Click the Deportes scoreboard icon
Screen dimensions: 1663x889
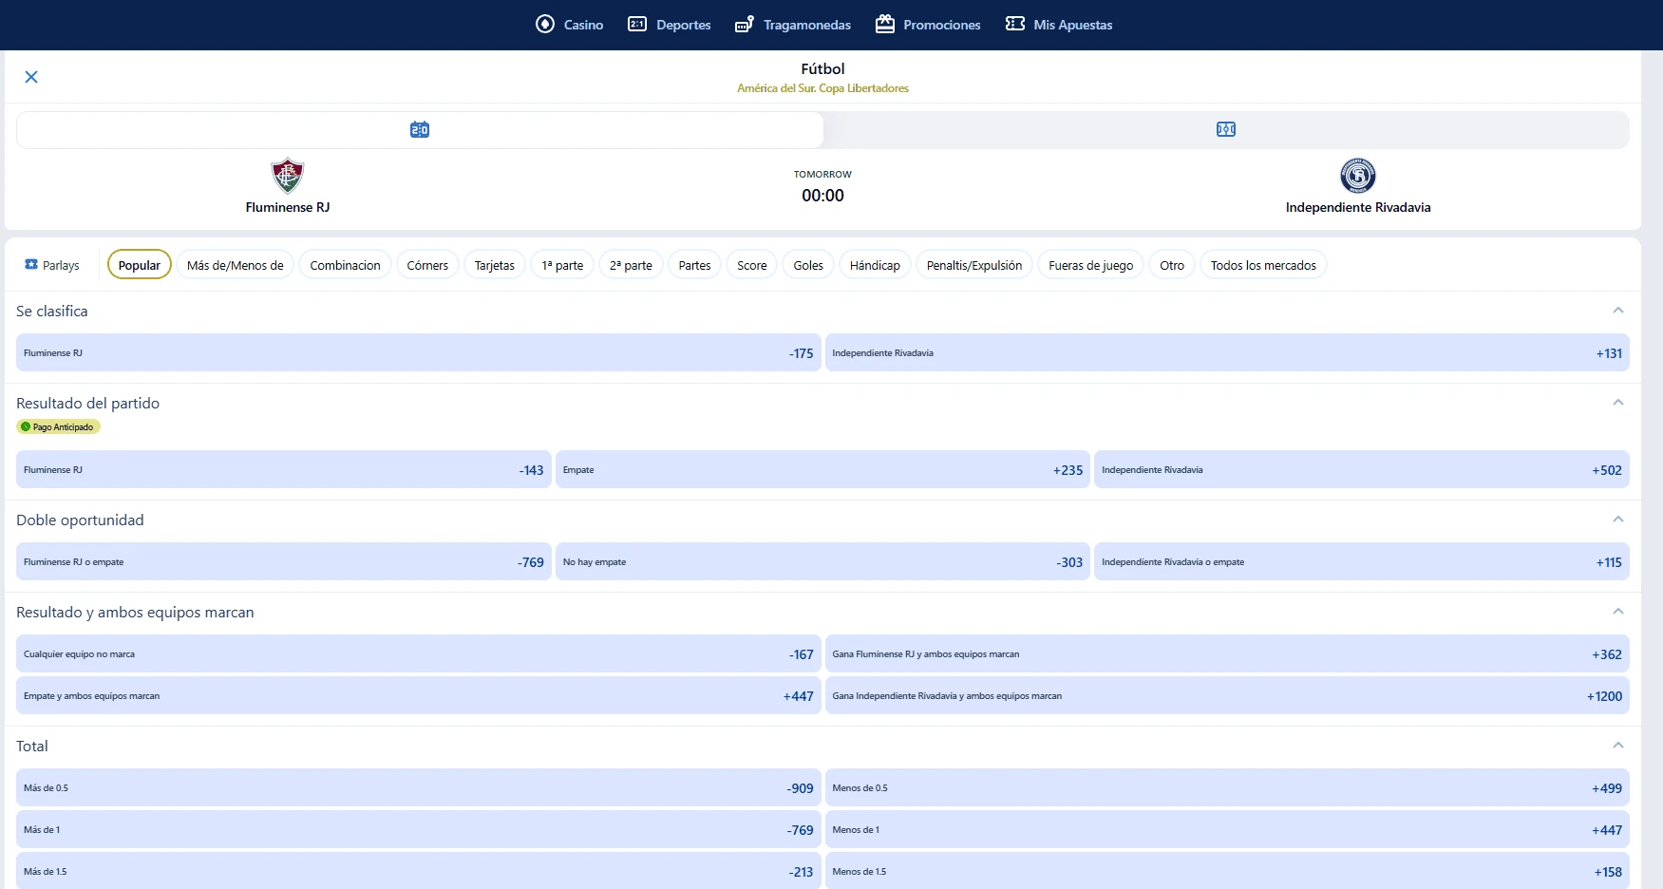coord(637,24)
